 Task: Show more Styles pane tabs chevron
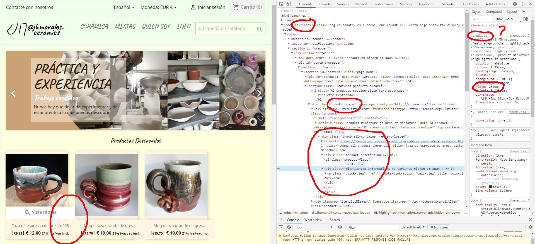pyautogui.click(x=524, y=12)
